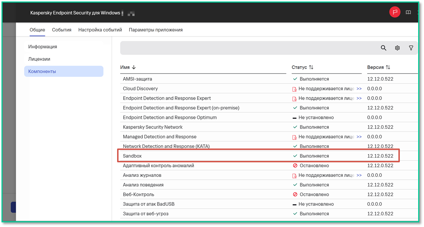
Task: Sort components by Имя column arrow
Action: point(134,67)
